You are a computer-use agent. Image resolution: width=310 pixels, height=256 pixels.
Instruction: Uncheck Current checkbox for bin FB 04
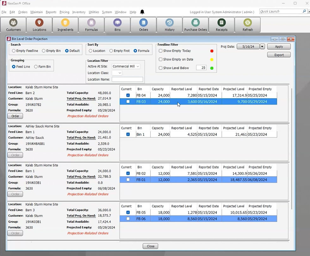128,95
